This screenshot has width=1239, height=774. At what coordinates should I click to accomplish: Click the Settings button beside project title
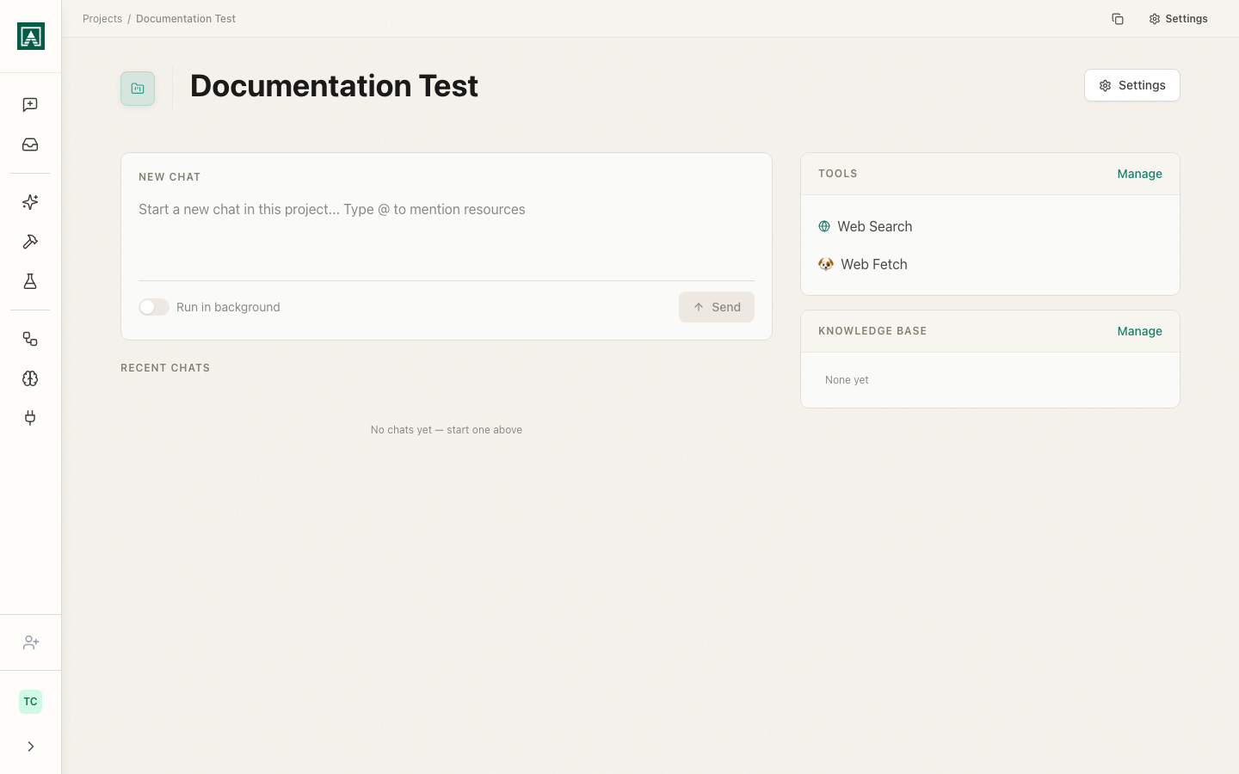[x=1131, y=85]
